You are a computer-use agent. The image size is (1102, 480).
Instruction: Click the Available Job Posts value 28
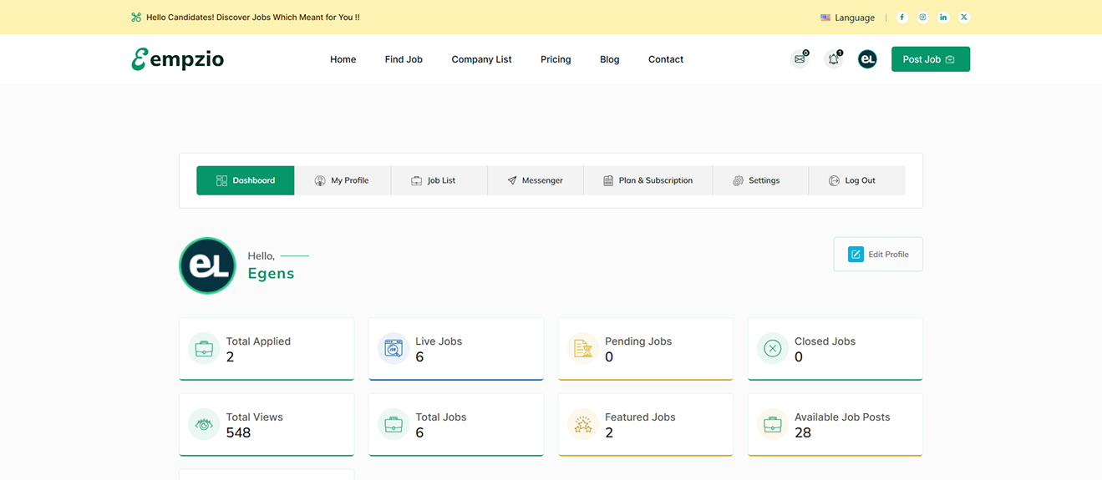coord(803,433)
